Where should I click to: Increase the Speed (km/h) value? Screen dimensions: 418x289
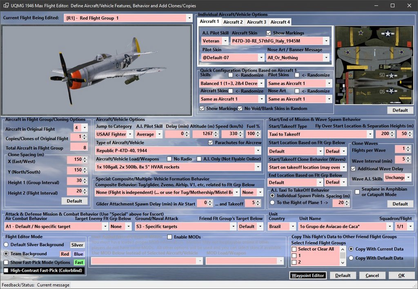click(x=240, y=132)
